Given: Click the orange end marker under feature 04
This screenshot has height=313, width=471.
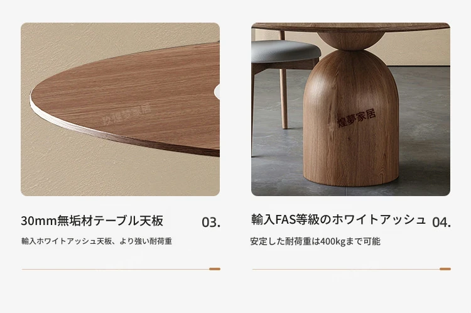Looking at the screenshot, I should click(445, 269).
